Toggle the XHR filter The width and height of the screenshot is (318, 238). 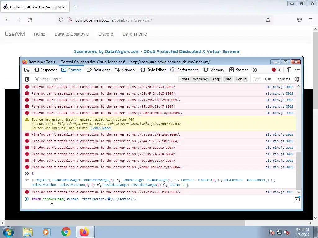coord(268,79)
